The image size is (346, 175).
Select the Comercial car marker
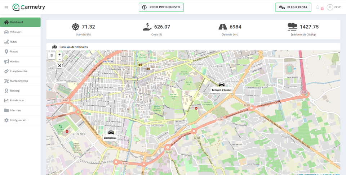coord(111,132)
